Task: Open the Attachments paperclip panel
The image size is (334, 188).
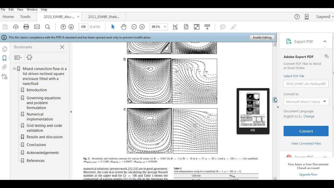Action: tap(4, 67)
